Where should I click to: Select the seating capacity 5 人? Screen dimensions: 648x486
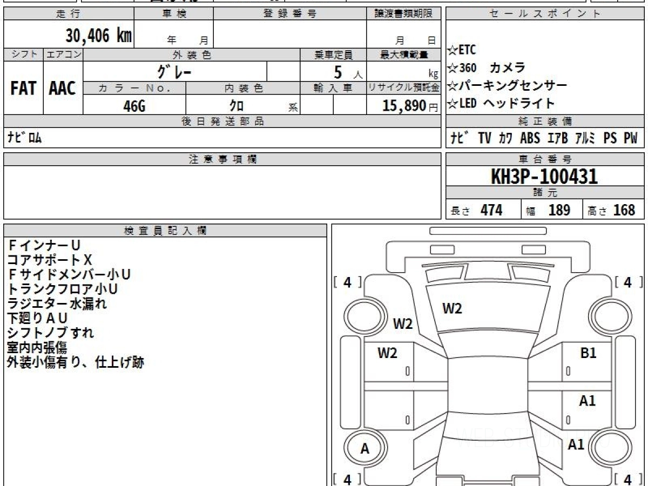point(348,72)
